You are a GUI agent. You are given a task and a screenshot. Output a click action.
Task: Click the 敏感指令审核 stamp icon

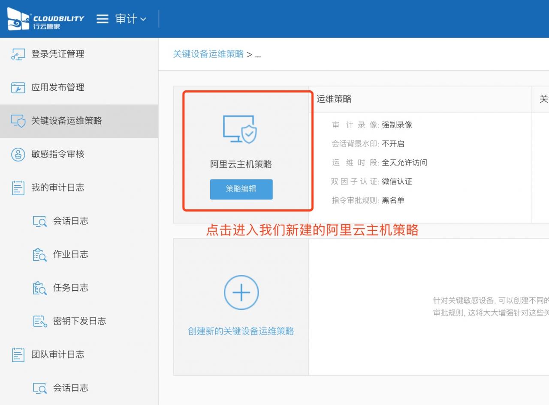[x=18, y=155]
